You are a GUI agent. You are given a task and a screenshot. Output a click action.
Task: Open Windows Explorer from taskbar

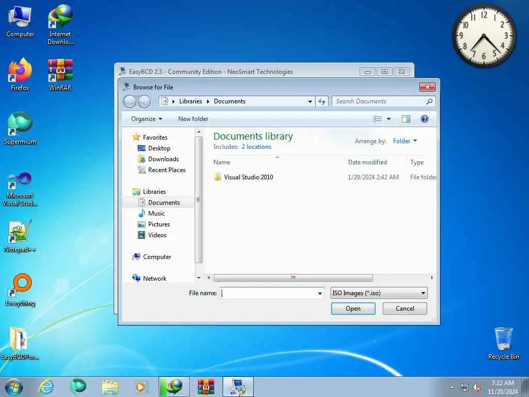click(110, 387)
